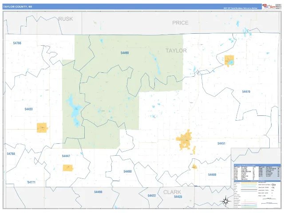The image size is (284, 213).
Task: Click the largest orange city area near 54451
Action: coord(185,140)
